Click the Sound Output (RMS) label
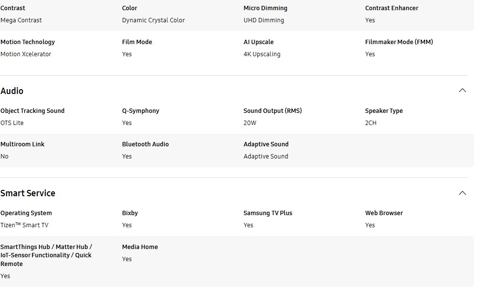Screen dimensions: 479x297 point(272,111)
